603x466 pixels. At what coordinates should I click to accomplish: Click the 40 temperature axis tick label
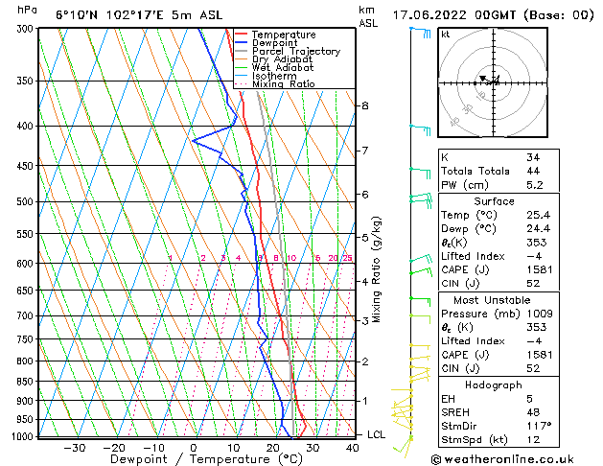click(353, 448)
